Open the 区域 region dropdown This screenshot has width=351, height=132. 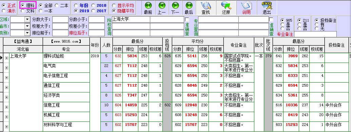tap(27, 20)
